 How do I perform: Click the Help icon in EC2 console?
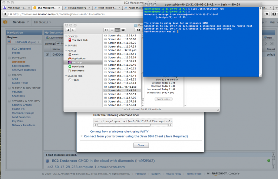pyautogui.click(x=268, y=38)
